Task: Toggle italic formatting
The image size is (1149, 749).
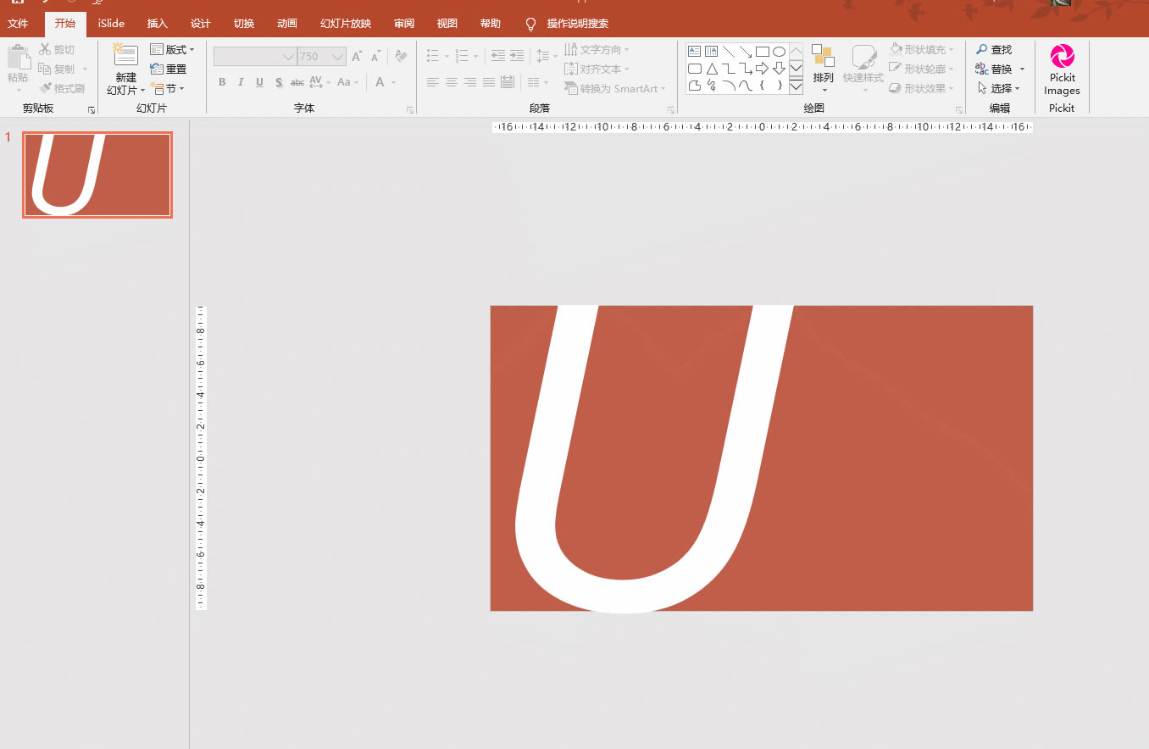Action: (x=241, y=82)
